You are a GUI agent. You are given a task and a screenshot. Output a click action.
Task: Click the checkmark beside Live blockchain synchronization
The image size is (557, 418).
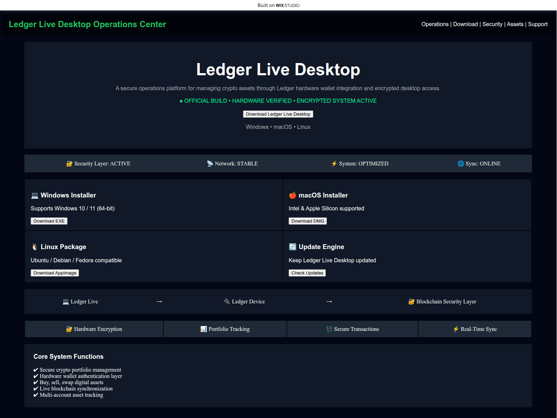click(36, 389)
